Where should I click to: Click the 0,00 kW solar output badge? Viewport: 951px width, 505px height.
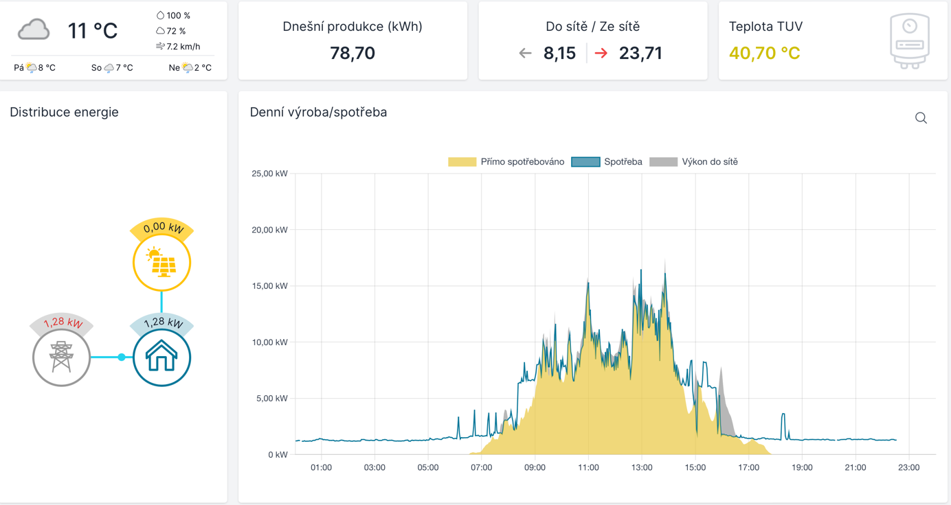click(163, 228)
